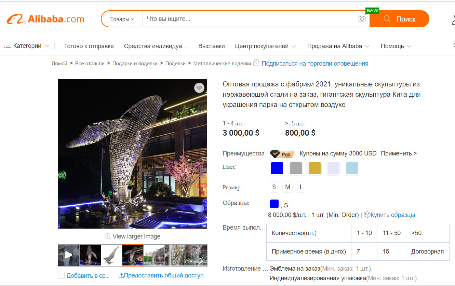Select the sixth thumbnail image
The image size is (455, 286).
click(x=175, y=255)
